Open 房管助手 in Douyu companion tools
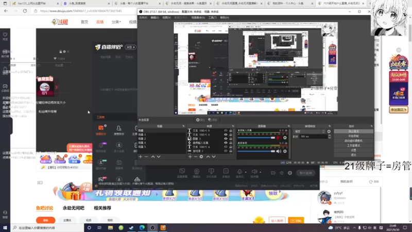 pos(119,130)
